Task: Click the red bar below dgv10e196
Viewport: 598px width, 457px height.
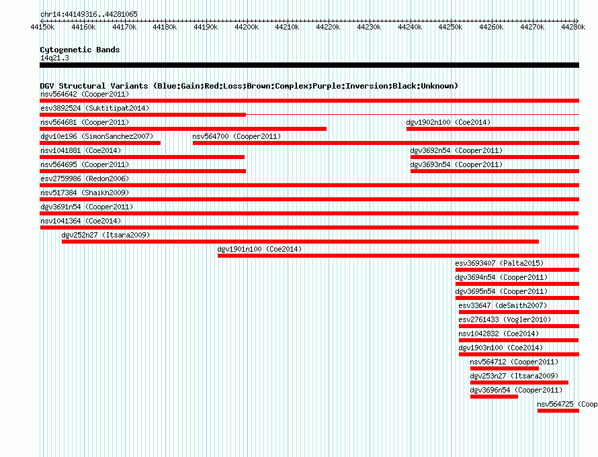Action: (x=100, y=143)
